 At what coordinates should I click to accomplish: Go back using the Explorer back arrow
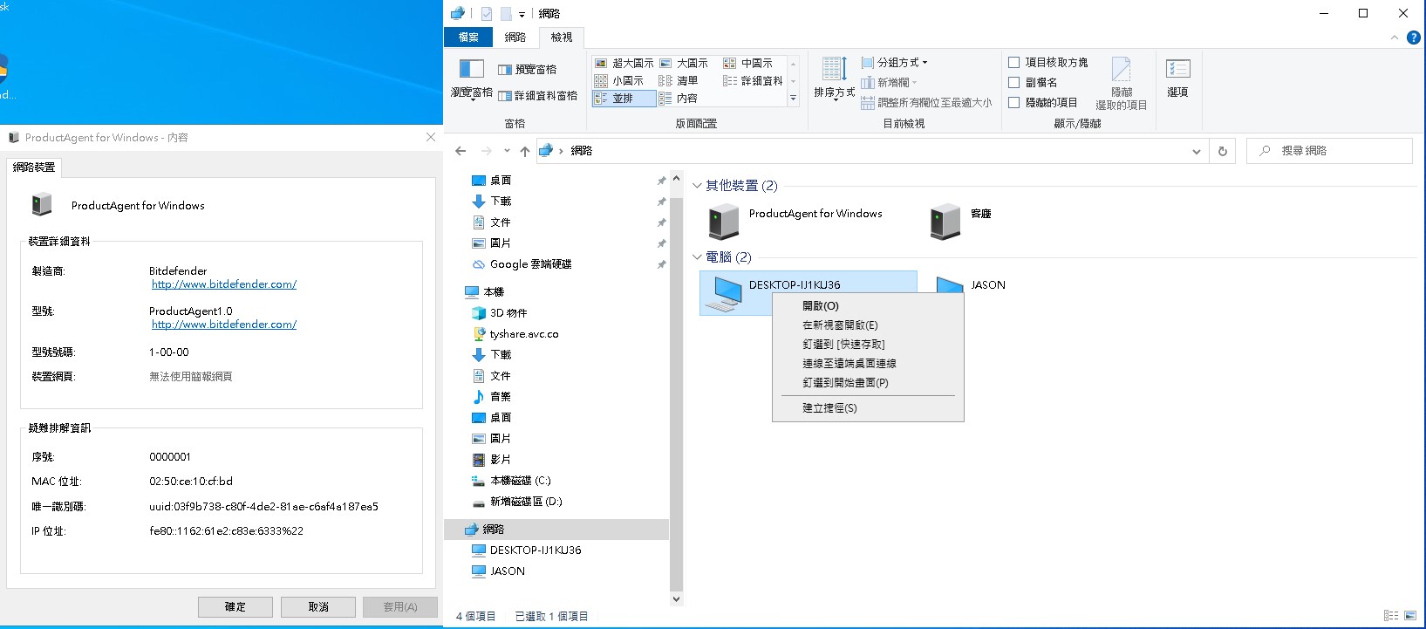[461, 151]
